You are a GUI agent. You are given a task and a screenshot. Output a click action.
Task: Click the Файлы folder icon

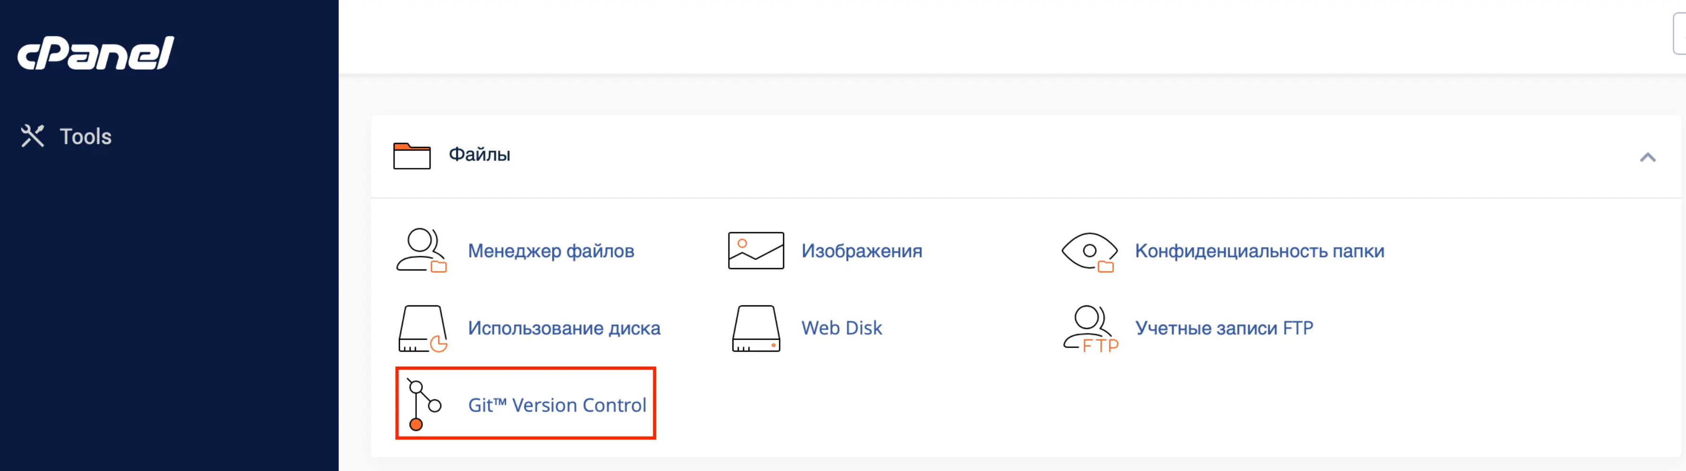pyautogui.click(x=412, y=156)
